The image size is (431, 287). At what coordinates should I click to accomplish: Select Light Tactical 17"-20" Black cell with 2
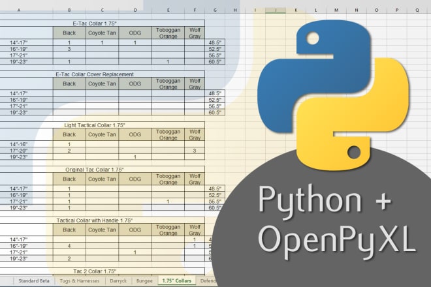point(69,151)
